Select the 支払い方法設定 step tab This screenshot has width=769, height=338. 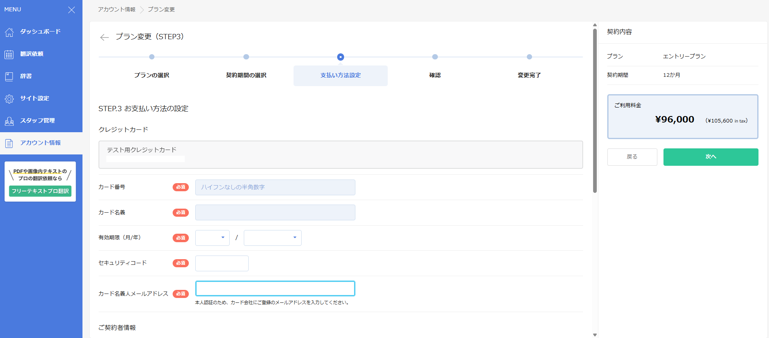click(340, 75)
